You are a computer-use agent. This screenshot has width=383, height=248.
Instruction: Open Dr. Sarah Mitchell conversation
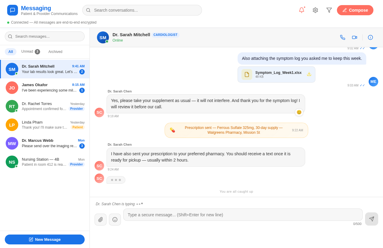tap(45, 69)
